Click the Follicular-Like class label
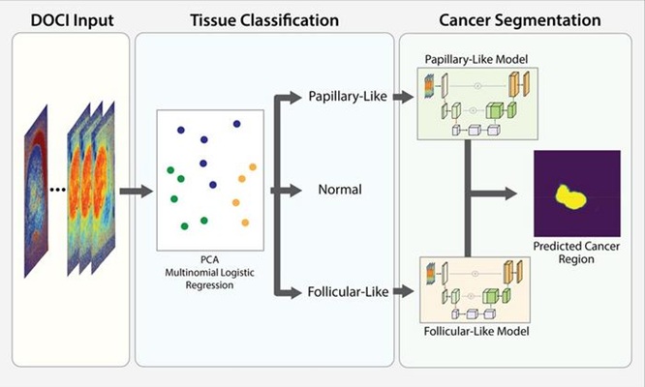The height and width of the screenshot is (387, 645). coord(347,287)
